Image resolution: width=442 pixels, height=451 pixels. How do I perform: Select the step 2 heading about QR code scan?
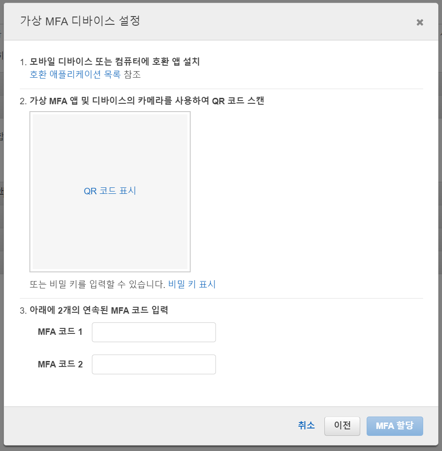[x=147, y=101]
